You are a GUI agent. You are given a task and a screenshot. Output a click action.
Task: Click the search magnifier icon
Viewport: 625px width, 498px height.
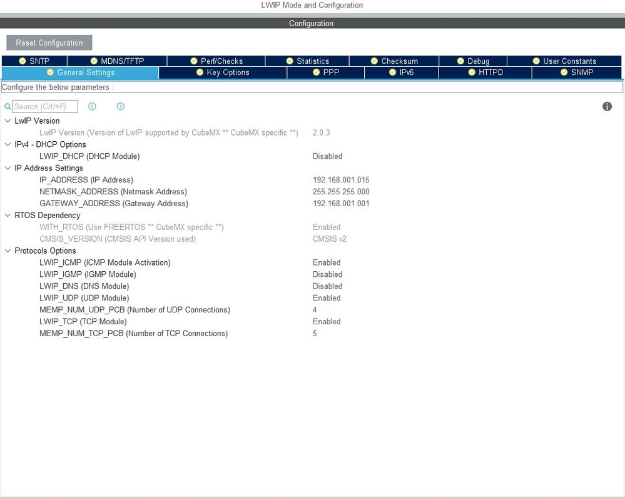click(8, 107)
